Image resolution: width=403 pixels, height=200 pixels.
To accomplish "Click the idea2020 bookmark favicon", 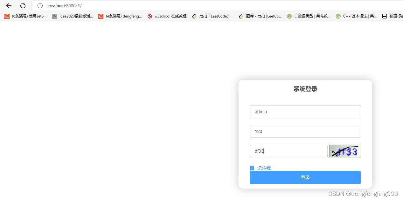I will point(54,16).
